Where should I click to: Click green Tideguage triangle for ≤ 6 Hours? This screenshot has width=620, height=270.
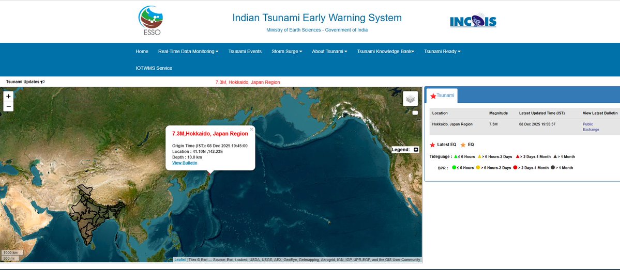[456, 156]
